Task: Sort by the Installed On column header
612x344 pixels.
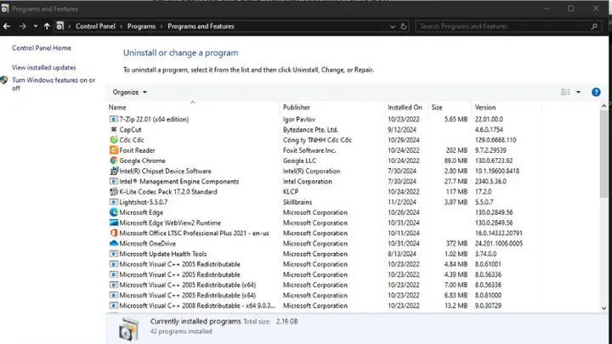Action: pos(405,107)
